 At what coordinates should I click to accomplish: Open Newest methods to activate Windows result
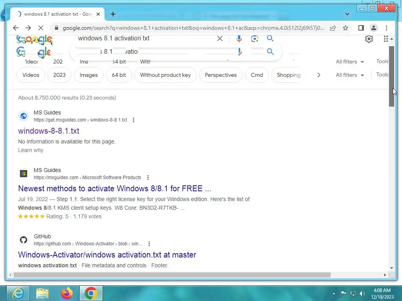tap(115, 189)
